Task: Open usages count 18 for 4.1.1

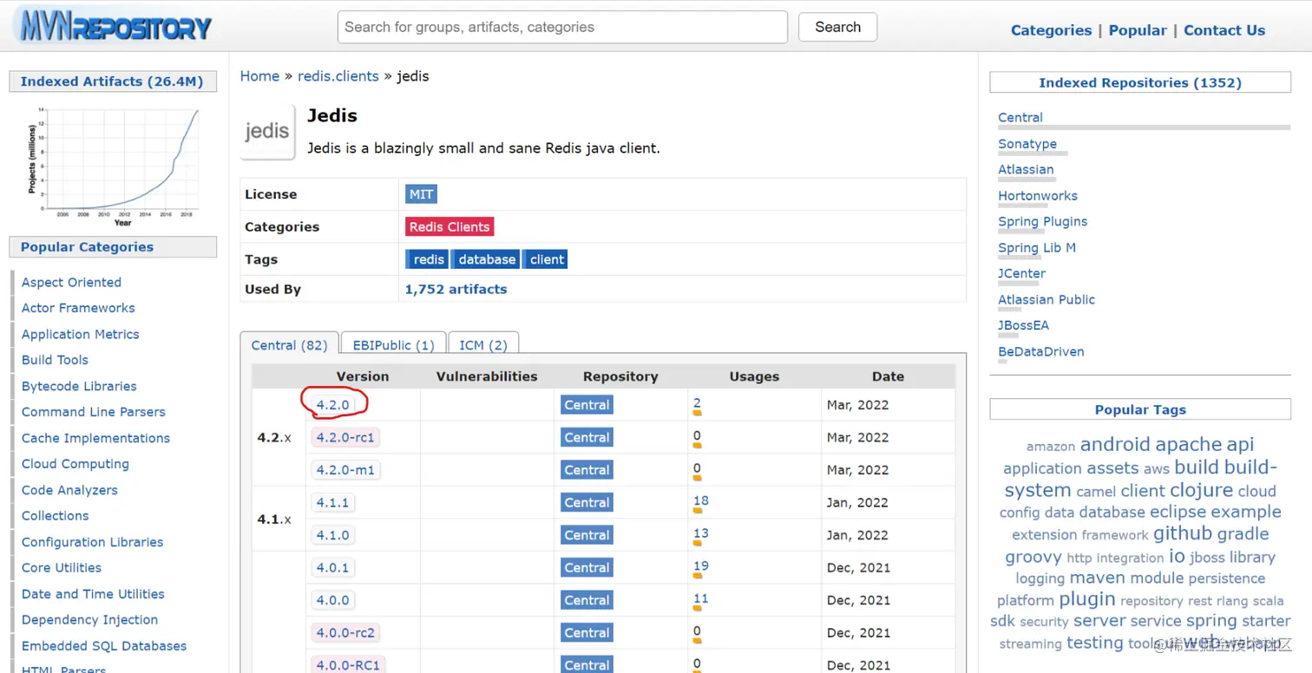Action: pos(701,500)
